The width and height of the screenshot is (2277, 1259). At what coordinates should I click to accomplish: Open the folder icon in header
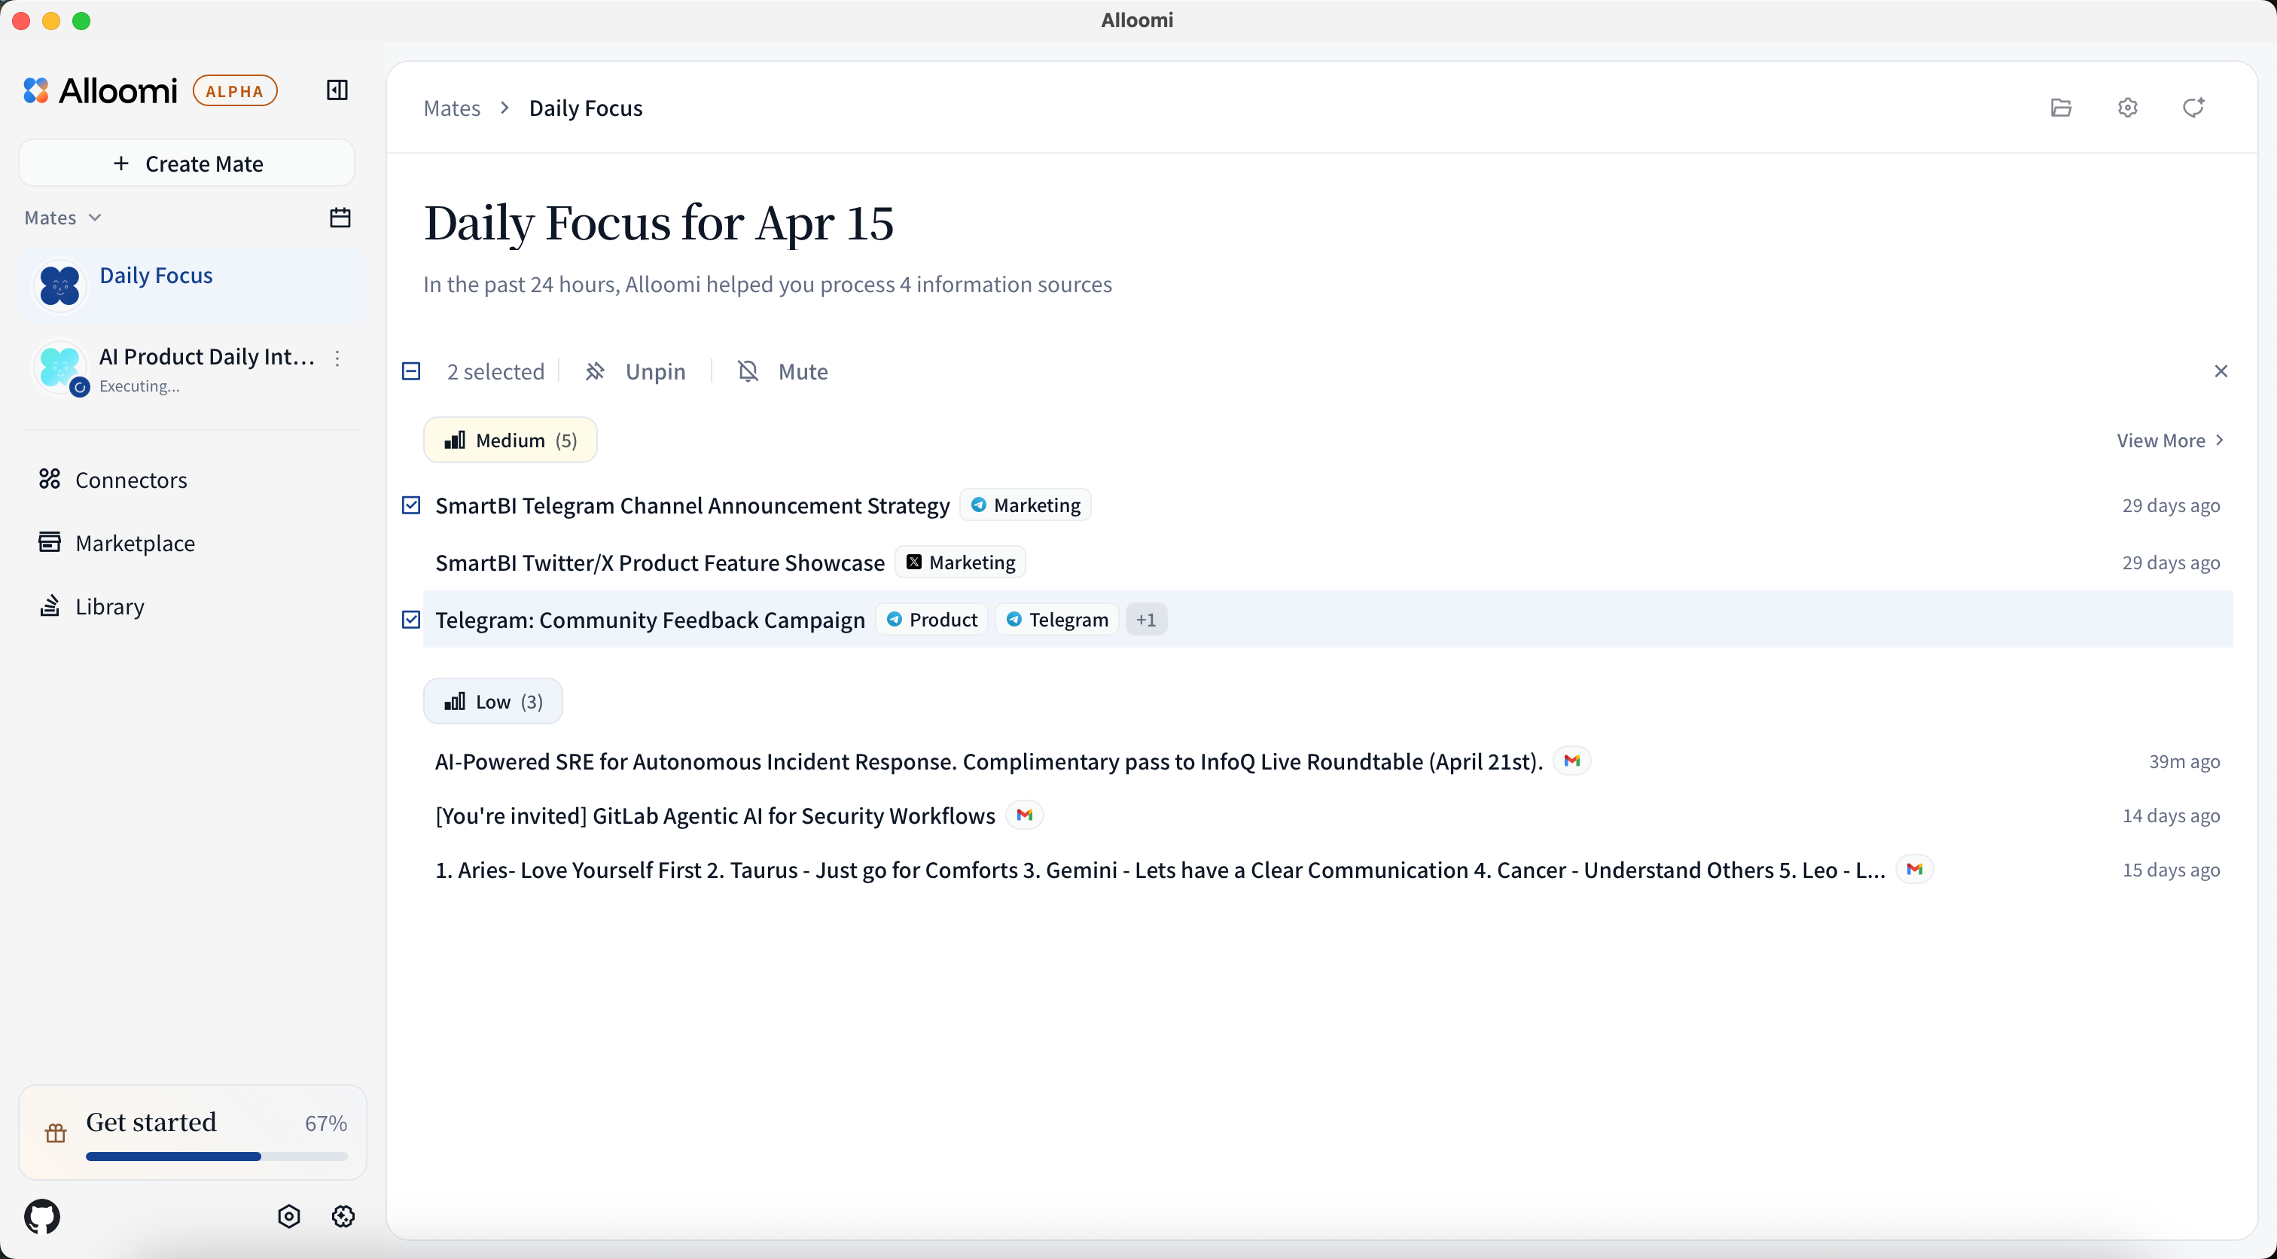tap(2060, 108)
